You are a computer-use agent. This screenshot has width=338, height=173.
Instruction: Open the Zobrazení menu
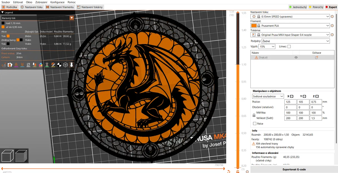(x=41, y=2)
